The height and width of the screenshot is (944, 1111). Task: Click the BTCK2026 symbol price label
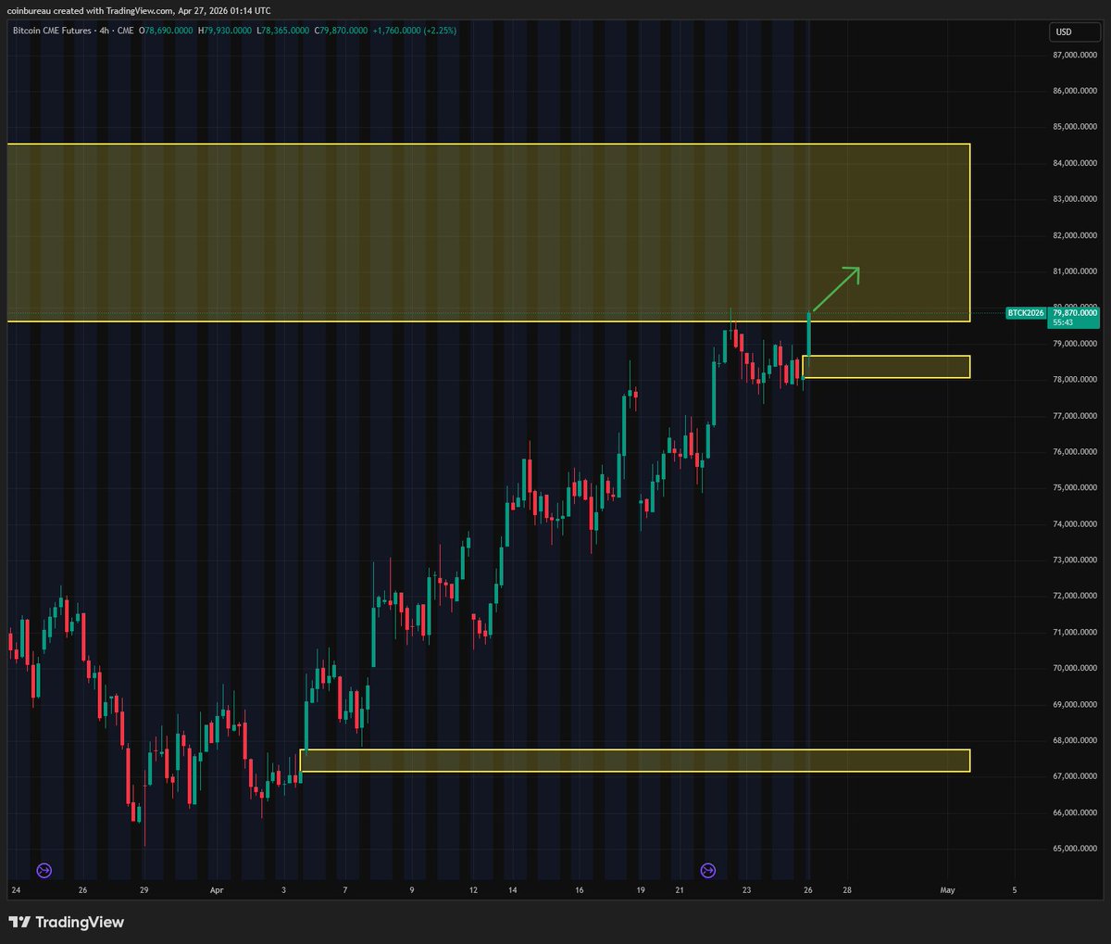click(x=1026, y=313)
